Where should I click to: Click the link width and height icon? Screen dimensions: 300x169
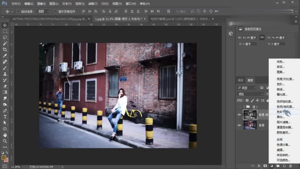262,37
